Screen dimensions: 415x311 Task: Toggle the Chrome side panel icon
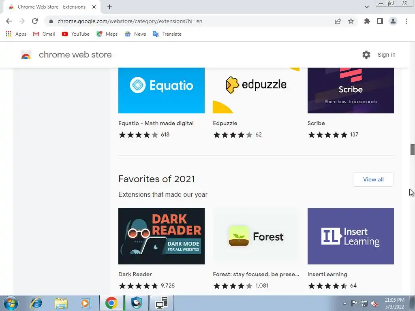380,21
